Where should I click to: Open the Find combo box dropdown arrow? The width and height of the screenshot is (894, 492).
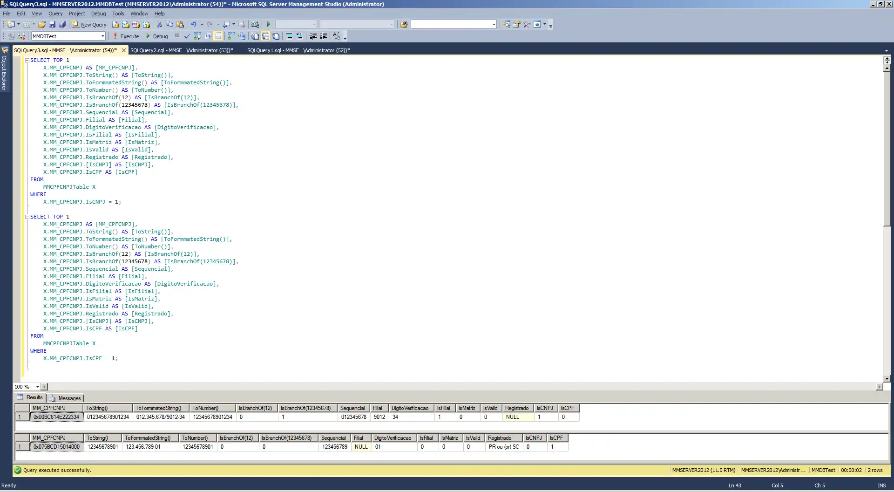pos(494,25)
